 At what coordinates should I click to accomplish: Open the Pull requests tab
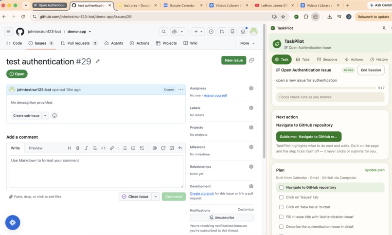(79, 43)
